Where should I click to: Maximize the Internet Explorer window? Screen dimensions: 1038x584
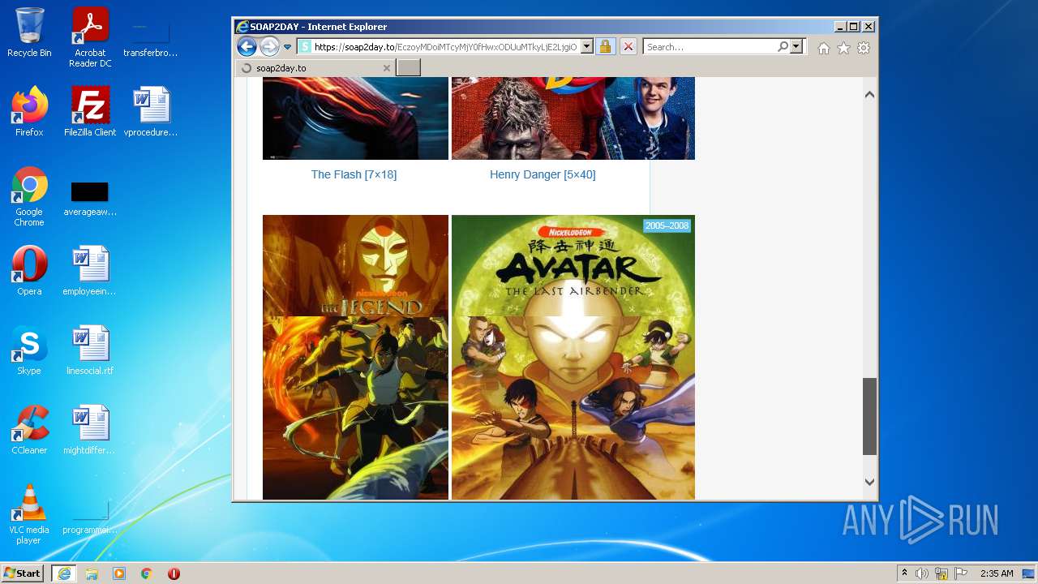(854, 26)
